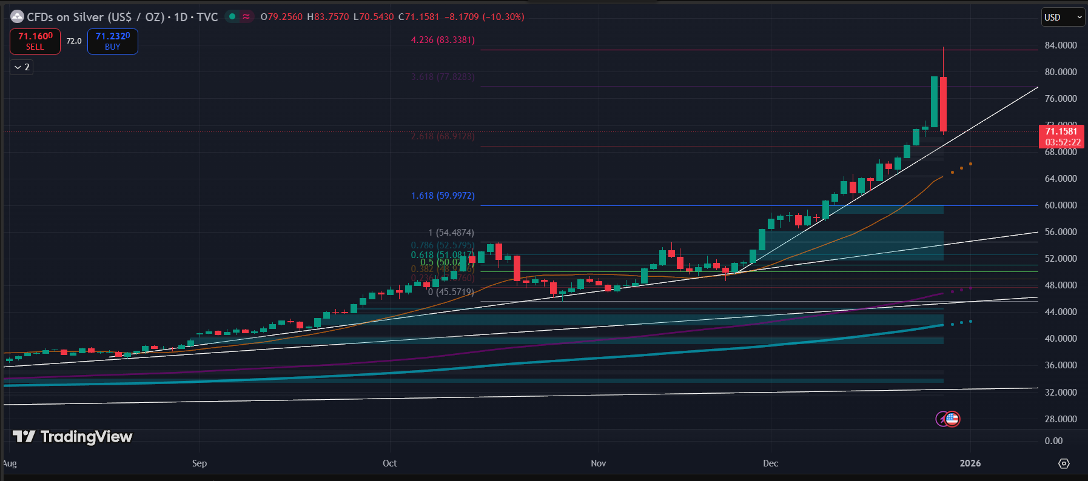This screenshot has width=1088, height=481.
Task: Click the 56.0000 price axis label
Action: [x=1061, y=232]
